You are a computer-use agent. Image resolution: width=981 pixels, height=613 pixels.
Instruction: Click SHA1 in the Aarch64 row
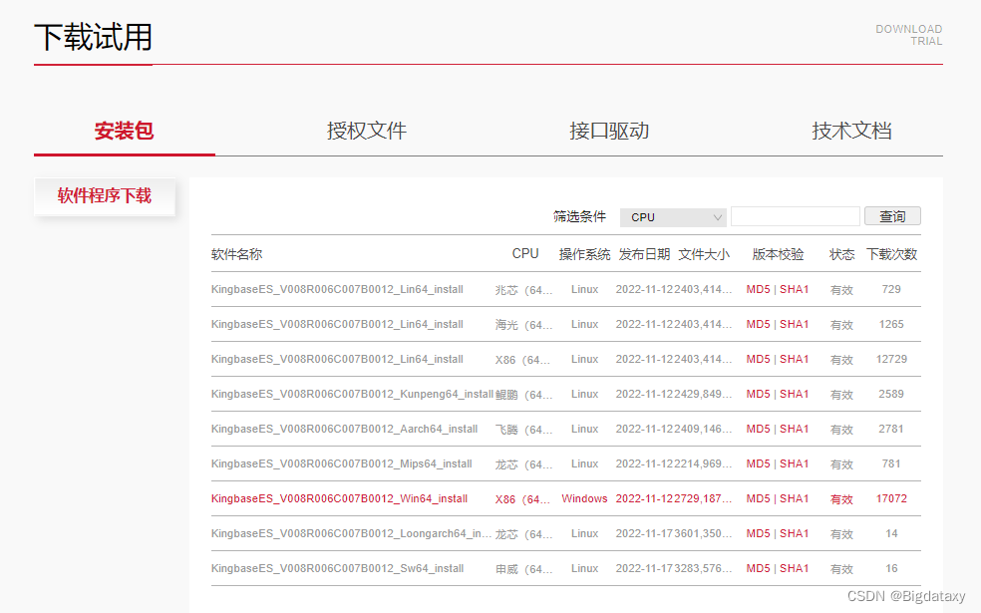click(794, 429)
